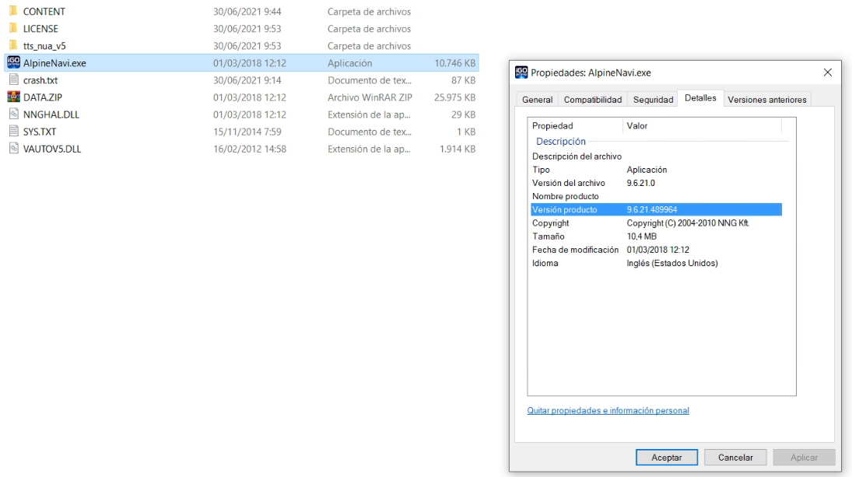Select the Detalles tab
This screenshot has width=852, height=477.
pos(700,98)
